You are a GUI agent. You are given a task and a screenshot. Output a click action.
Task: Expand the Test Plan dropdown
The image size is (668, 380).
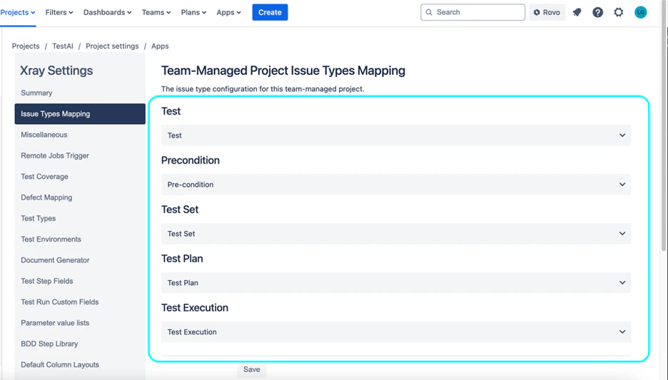396,282
